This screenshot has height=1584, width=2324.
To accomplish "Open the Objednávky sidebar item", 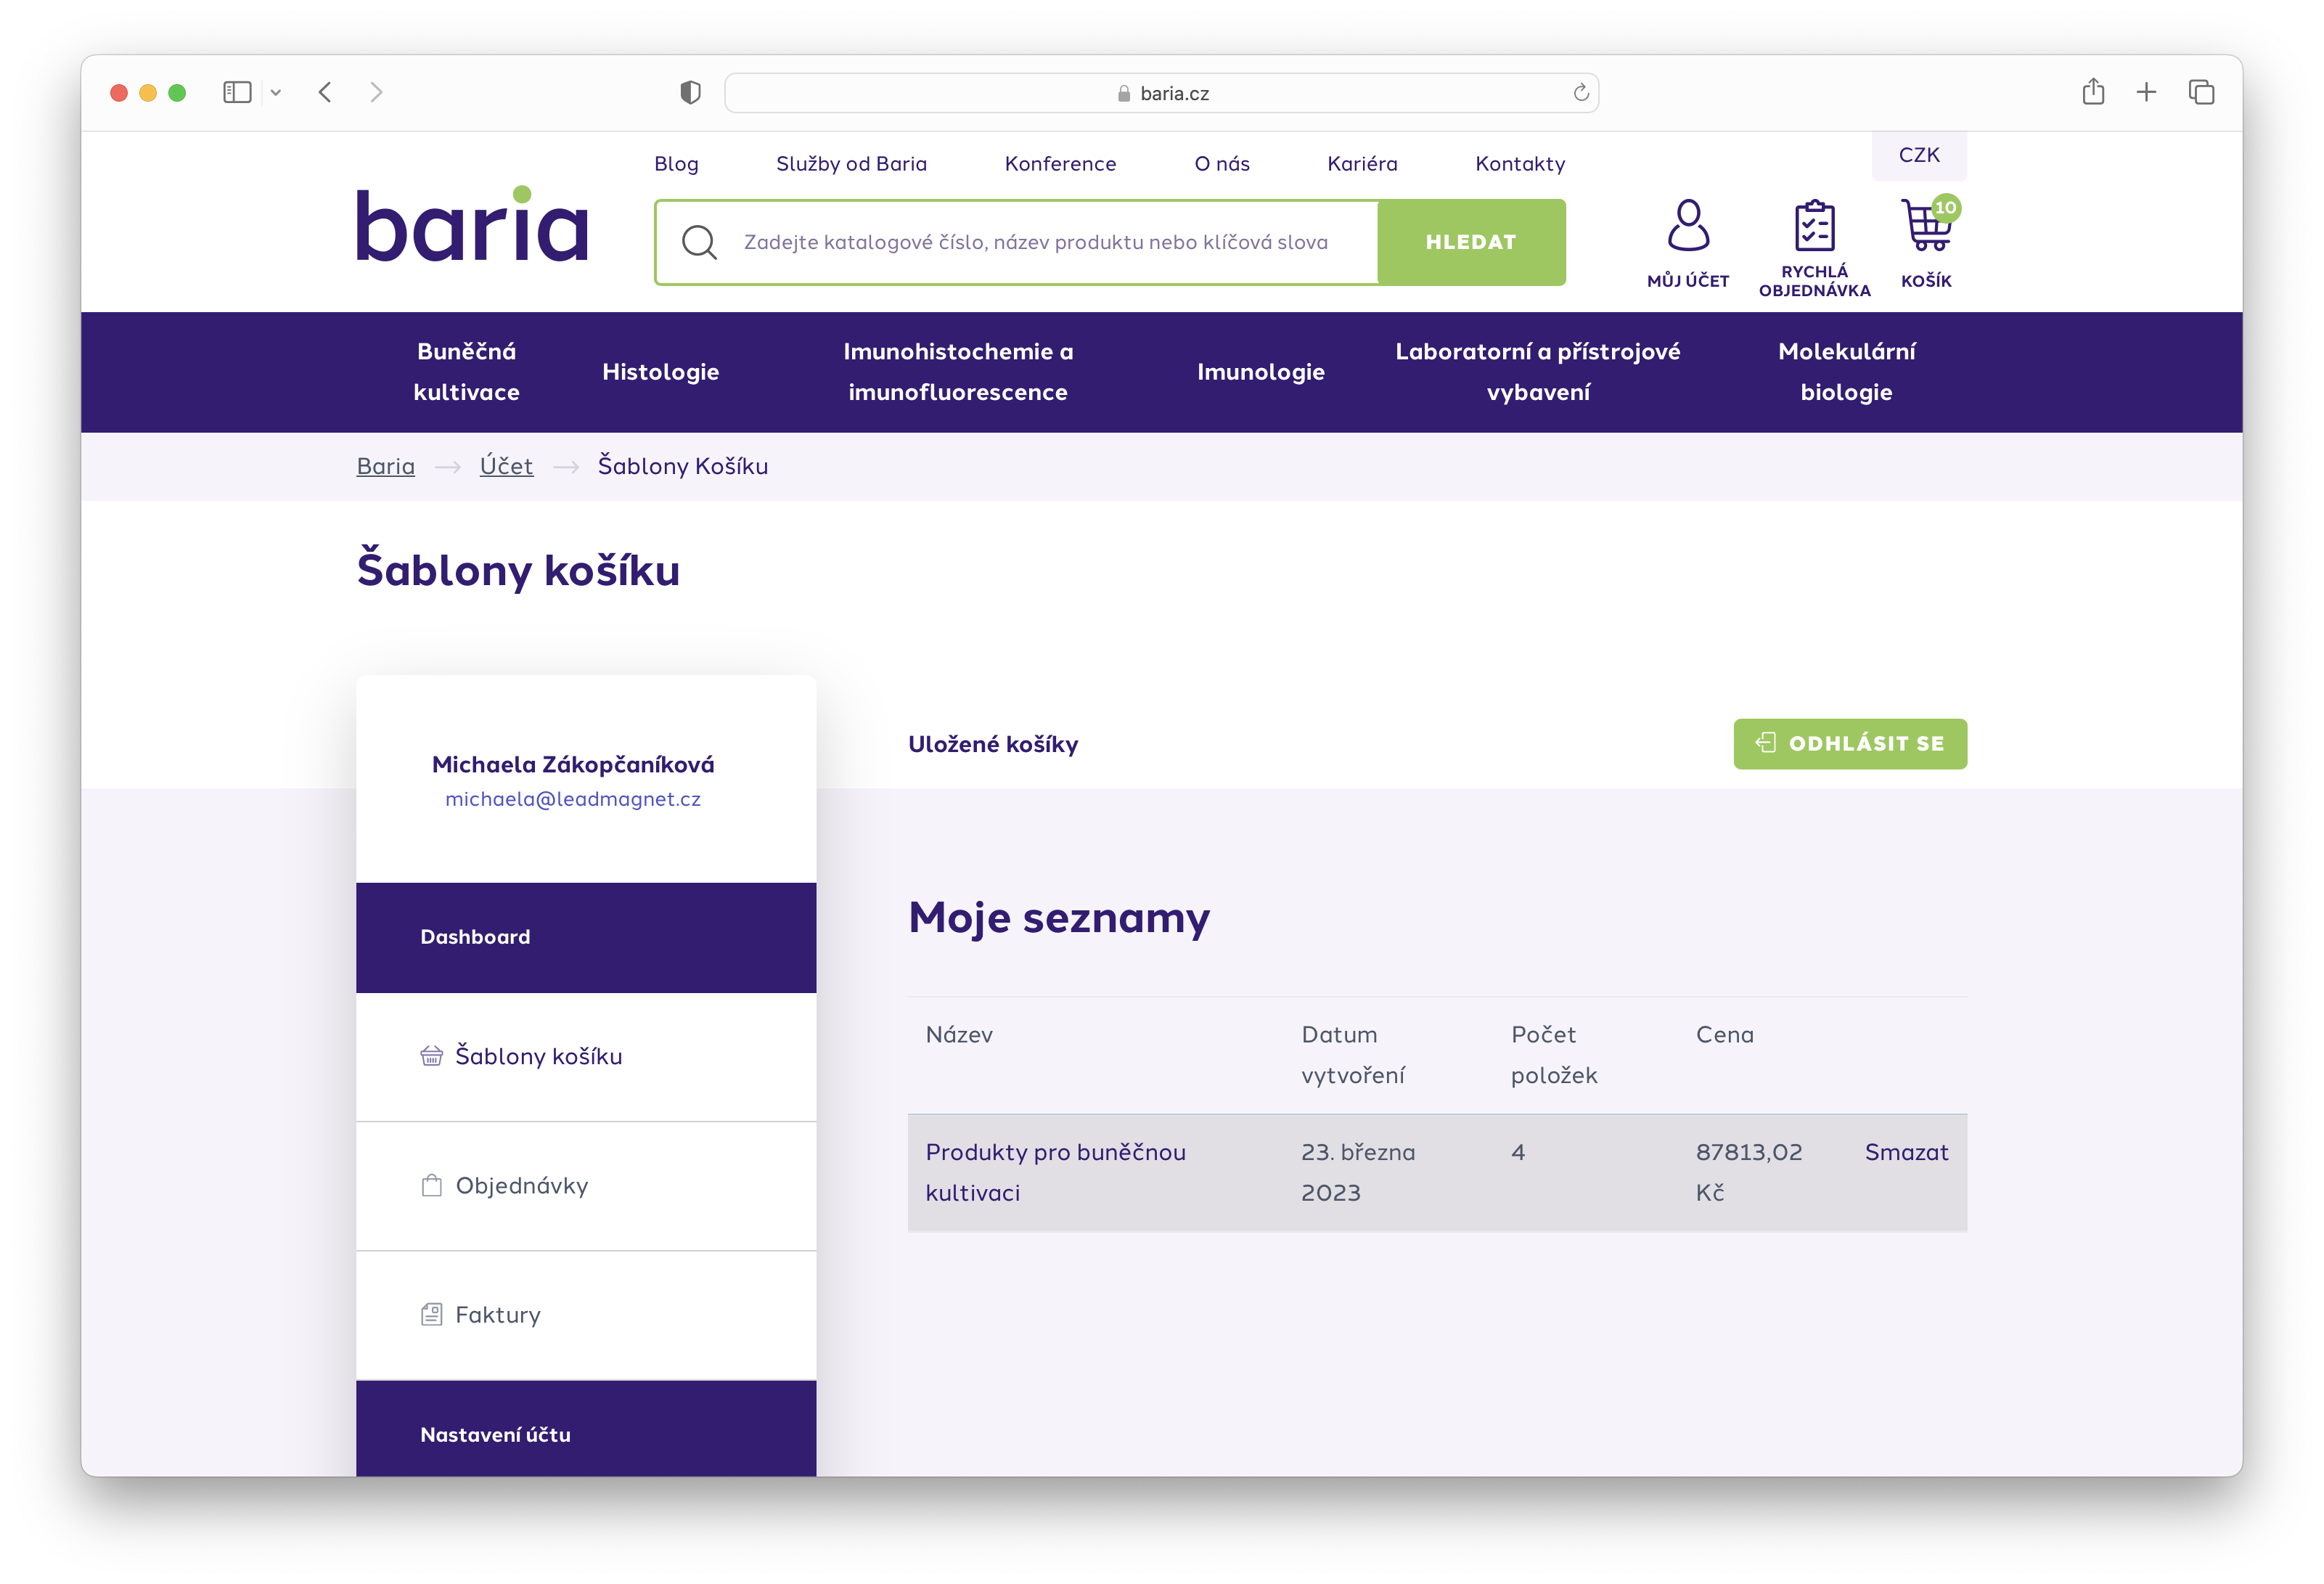I will [x=586, y=1186].
